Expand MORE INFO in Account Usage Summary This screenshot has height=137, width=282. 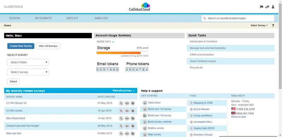pos(105,42)
